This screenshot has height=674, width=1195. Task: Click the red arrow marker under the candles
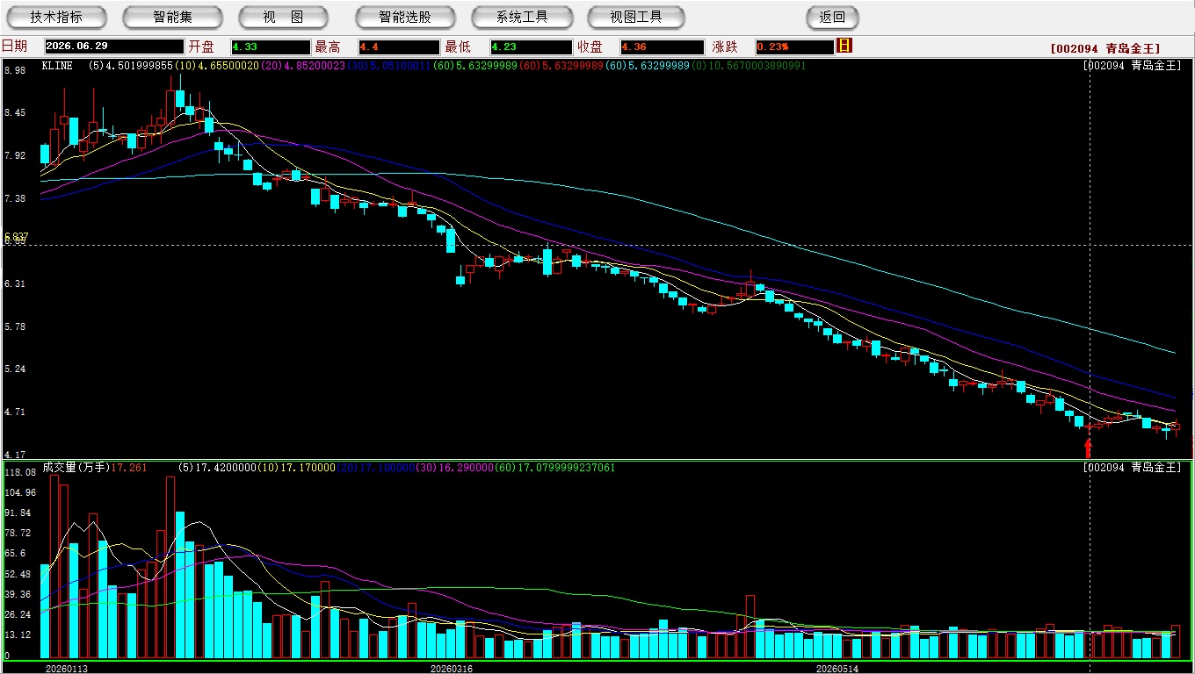tap(1088, 448)
